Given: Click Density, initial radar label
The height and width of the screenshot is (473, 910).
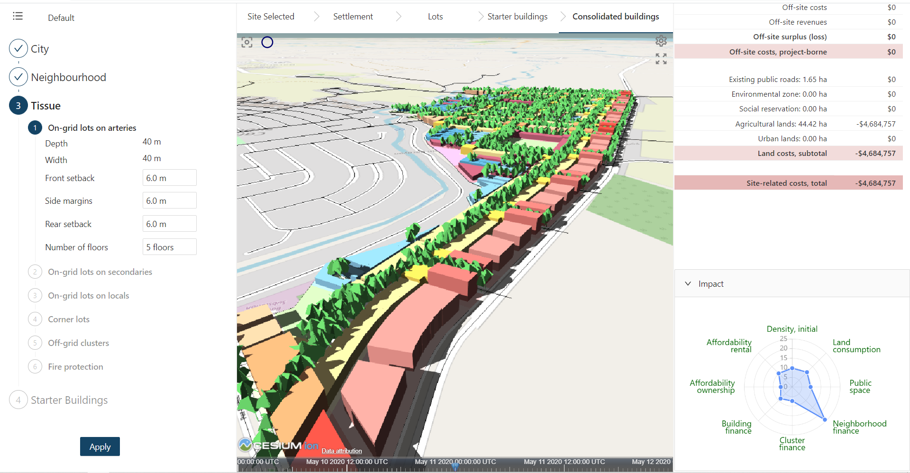Looking at the screenshot, I should 792,329.
